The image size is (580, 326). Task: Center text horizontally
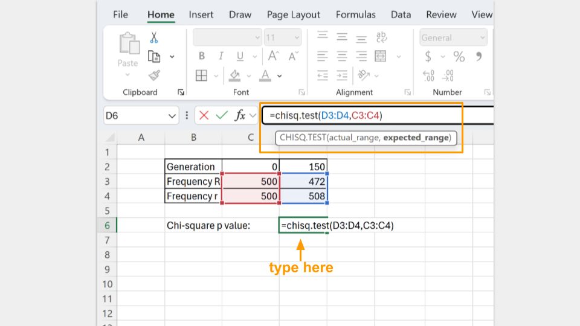click(x=342, y=56)
